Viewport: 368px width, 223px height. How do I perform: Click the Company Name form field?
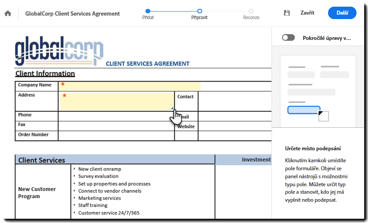pos(129,86)
